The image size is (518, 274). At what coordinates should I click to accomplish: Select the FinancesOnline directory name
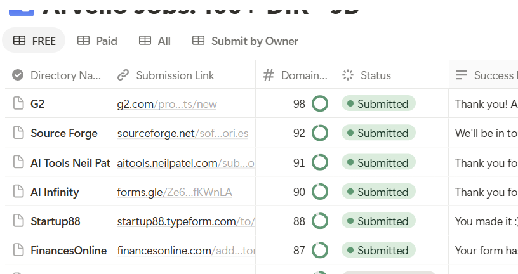coord(69,251)
